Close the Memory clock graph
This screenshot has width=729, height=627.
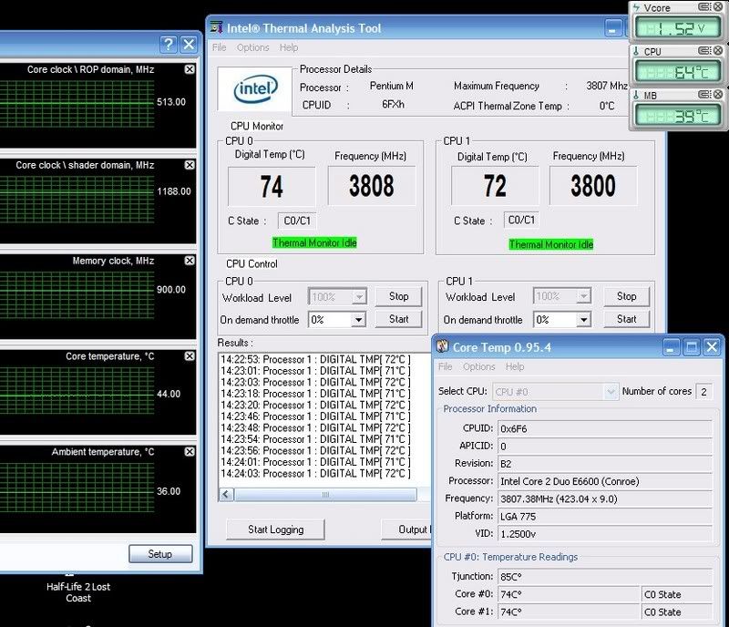coord(190,261)
